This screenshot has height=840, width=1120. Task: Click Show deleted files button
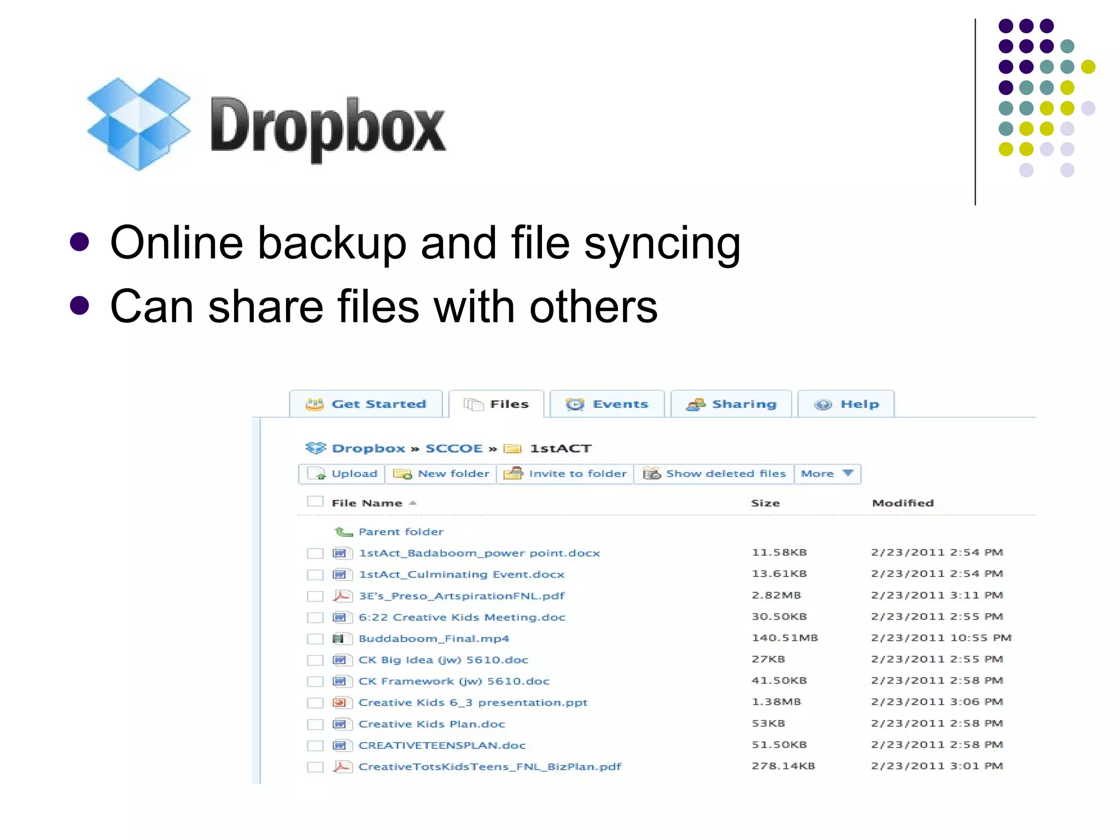714,474
